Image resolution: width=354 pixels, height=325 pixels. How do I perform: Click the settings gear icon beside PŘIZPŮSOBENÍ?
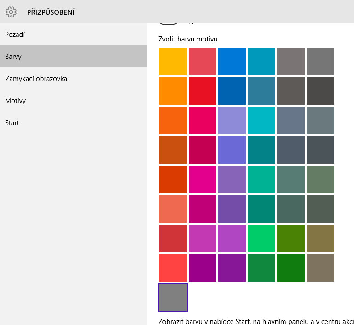pos(11,12)
